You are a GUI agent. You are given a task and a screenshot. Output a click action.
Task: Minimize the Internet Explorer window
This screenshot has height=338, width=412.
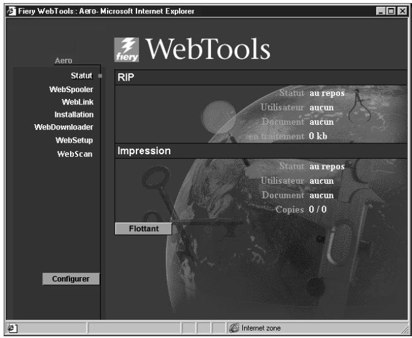click(381, 11)
